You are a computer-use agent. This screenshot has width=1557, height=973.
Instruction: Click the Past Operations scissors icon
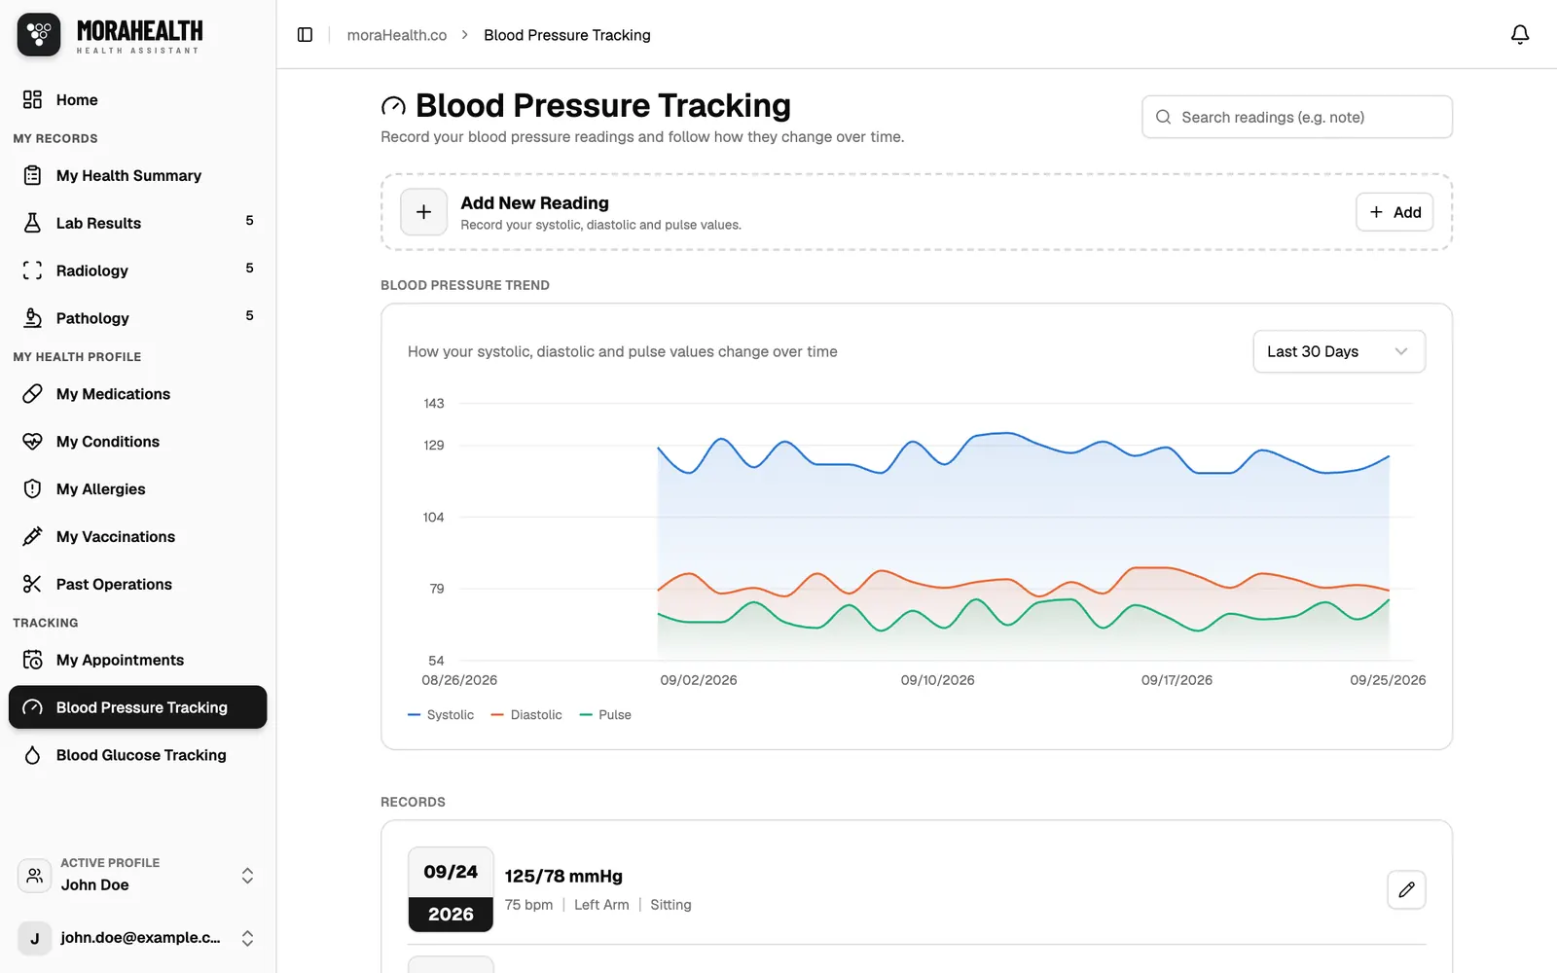[32, 585]
